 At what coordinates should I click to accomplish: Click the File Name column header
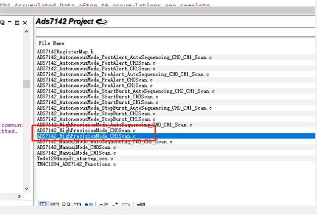tap(52, 43)
